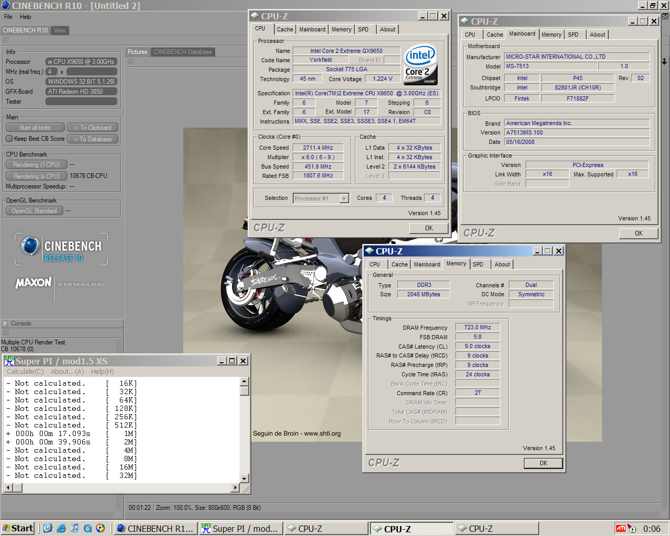Click the Rated FSB value 1807.6 MHz
The image size is (670, 536).
[x=318, y=176]
